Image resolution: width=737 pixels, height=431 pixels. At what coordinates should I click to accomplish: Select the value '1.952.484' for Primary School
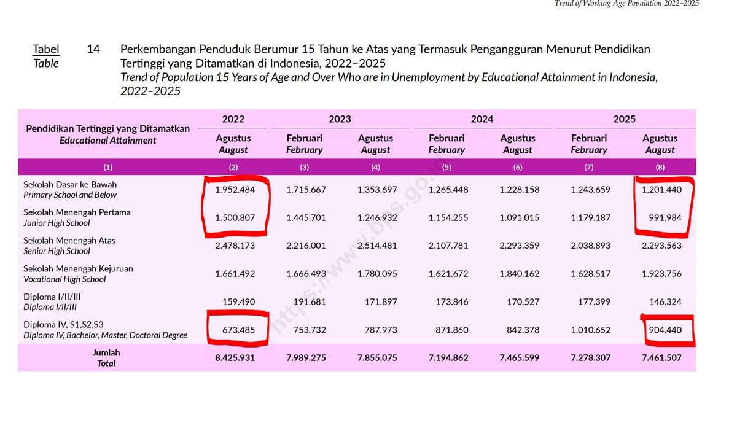[235, 190]
